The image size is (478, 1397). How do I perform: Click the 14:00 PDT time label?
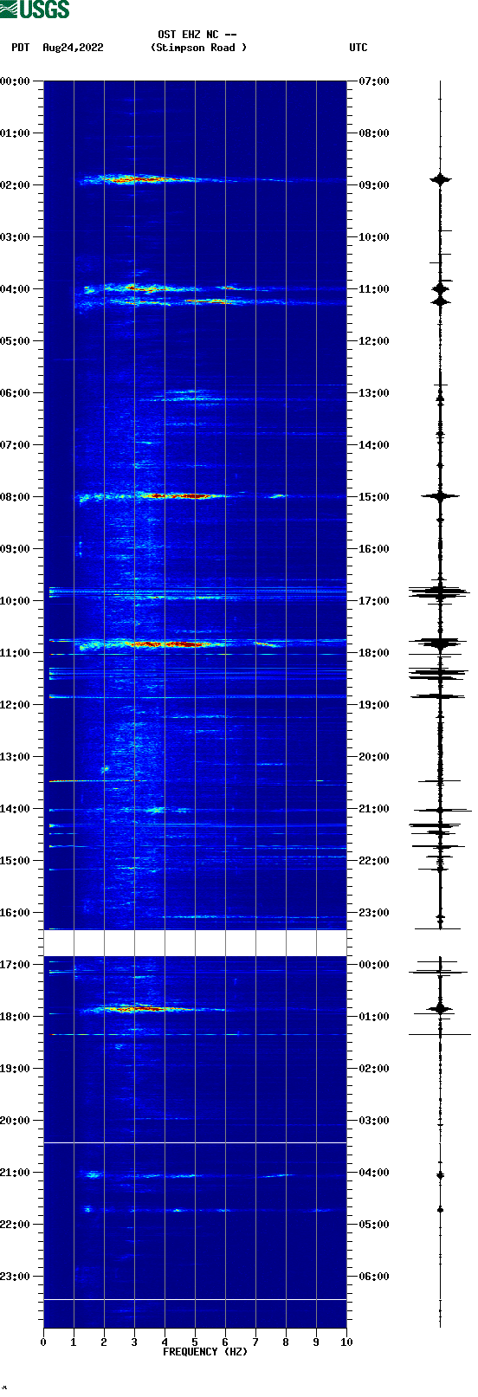pos(16,809)
